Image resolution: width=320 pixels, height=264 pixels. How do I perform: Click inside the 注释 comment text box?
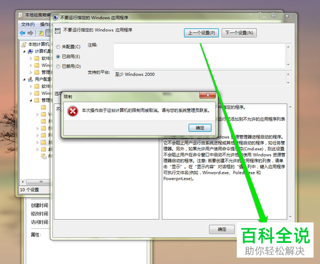pos(200,56)
